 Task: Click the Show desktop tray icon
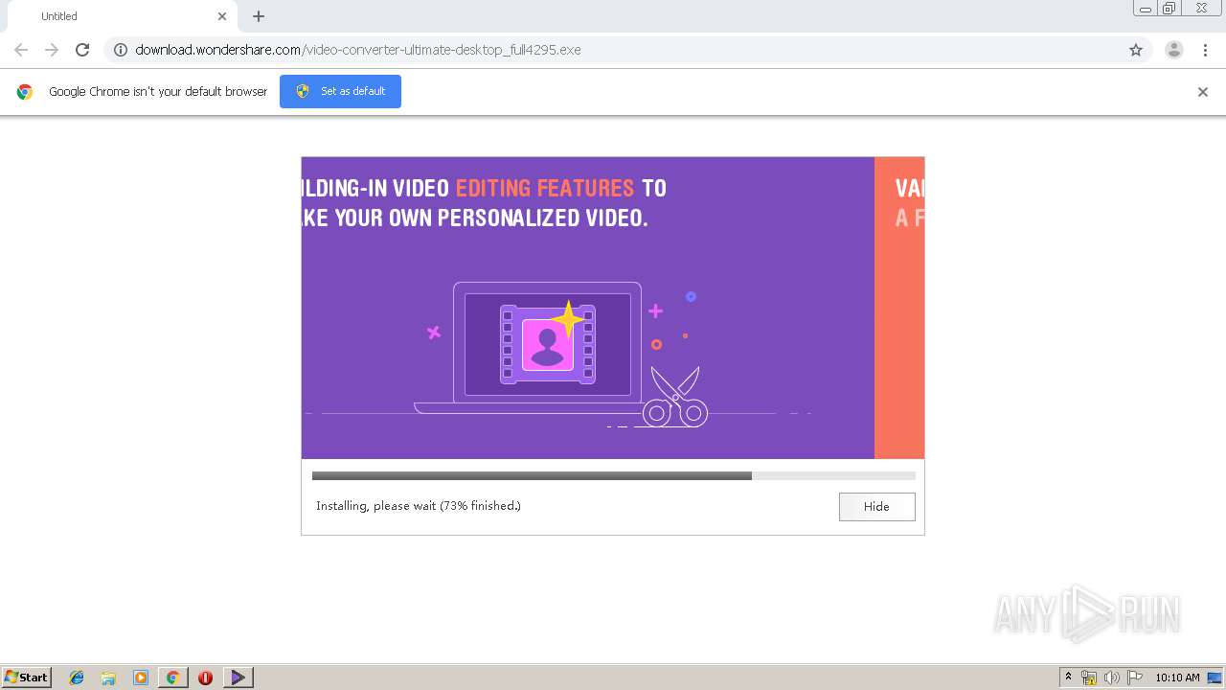coord(1215,678)
